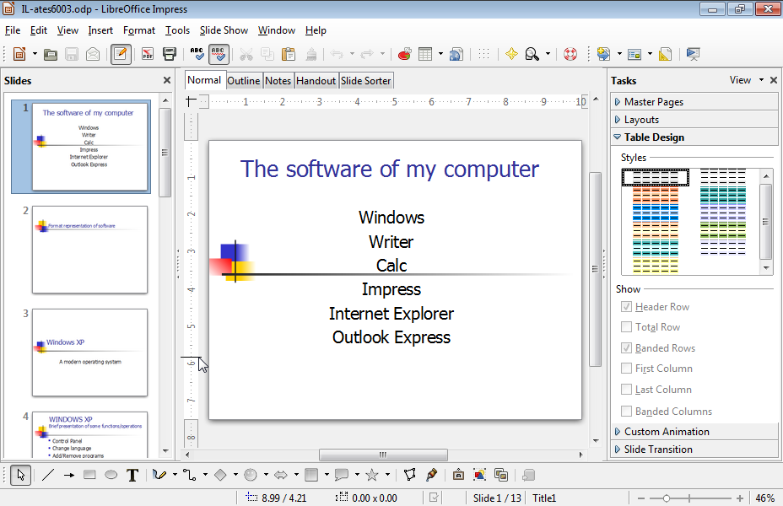Image resolution: width=783 pixels, height=506 pixels.
Task: Insert a table using Table icon
Action: pyautogui.click(x=425, y=54)
